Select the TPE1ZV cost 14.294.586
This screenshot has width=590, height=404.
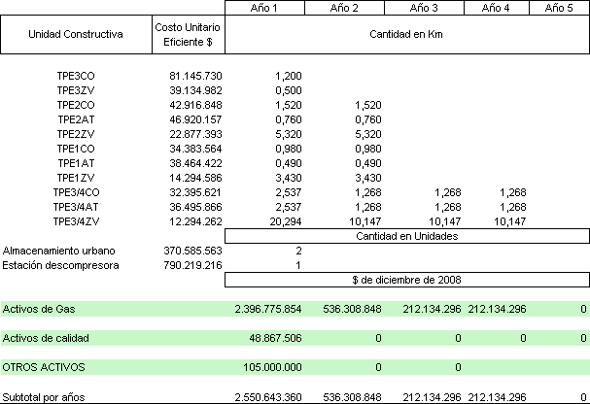195,178
